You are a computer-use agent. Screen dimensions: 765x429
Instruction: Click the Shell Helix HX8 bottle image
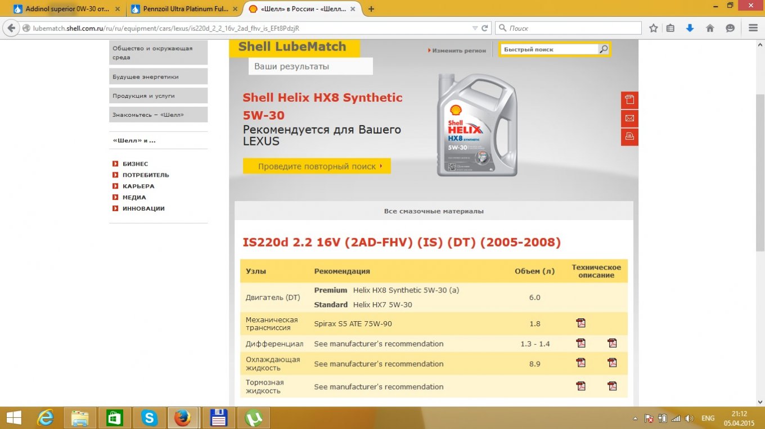pos(478,126)
